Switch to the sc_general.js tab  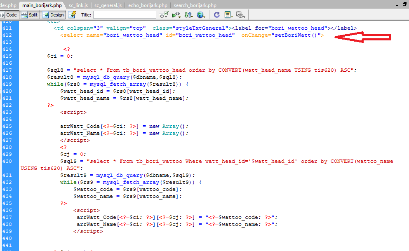click(x=108, y=5)
